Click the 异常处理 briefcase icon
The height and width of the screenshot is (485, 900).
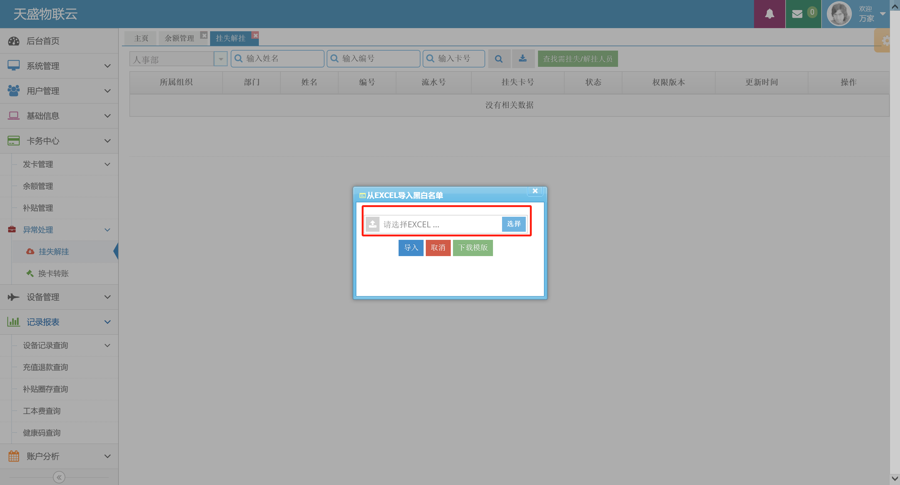[12, 229]
